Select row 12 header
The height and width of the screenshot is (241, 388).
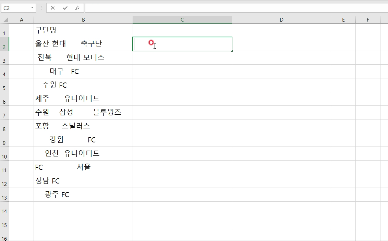4,181
